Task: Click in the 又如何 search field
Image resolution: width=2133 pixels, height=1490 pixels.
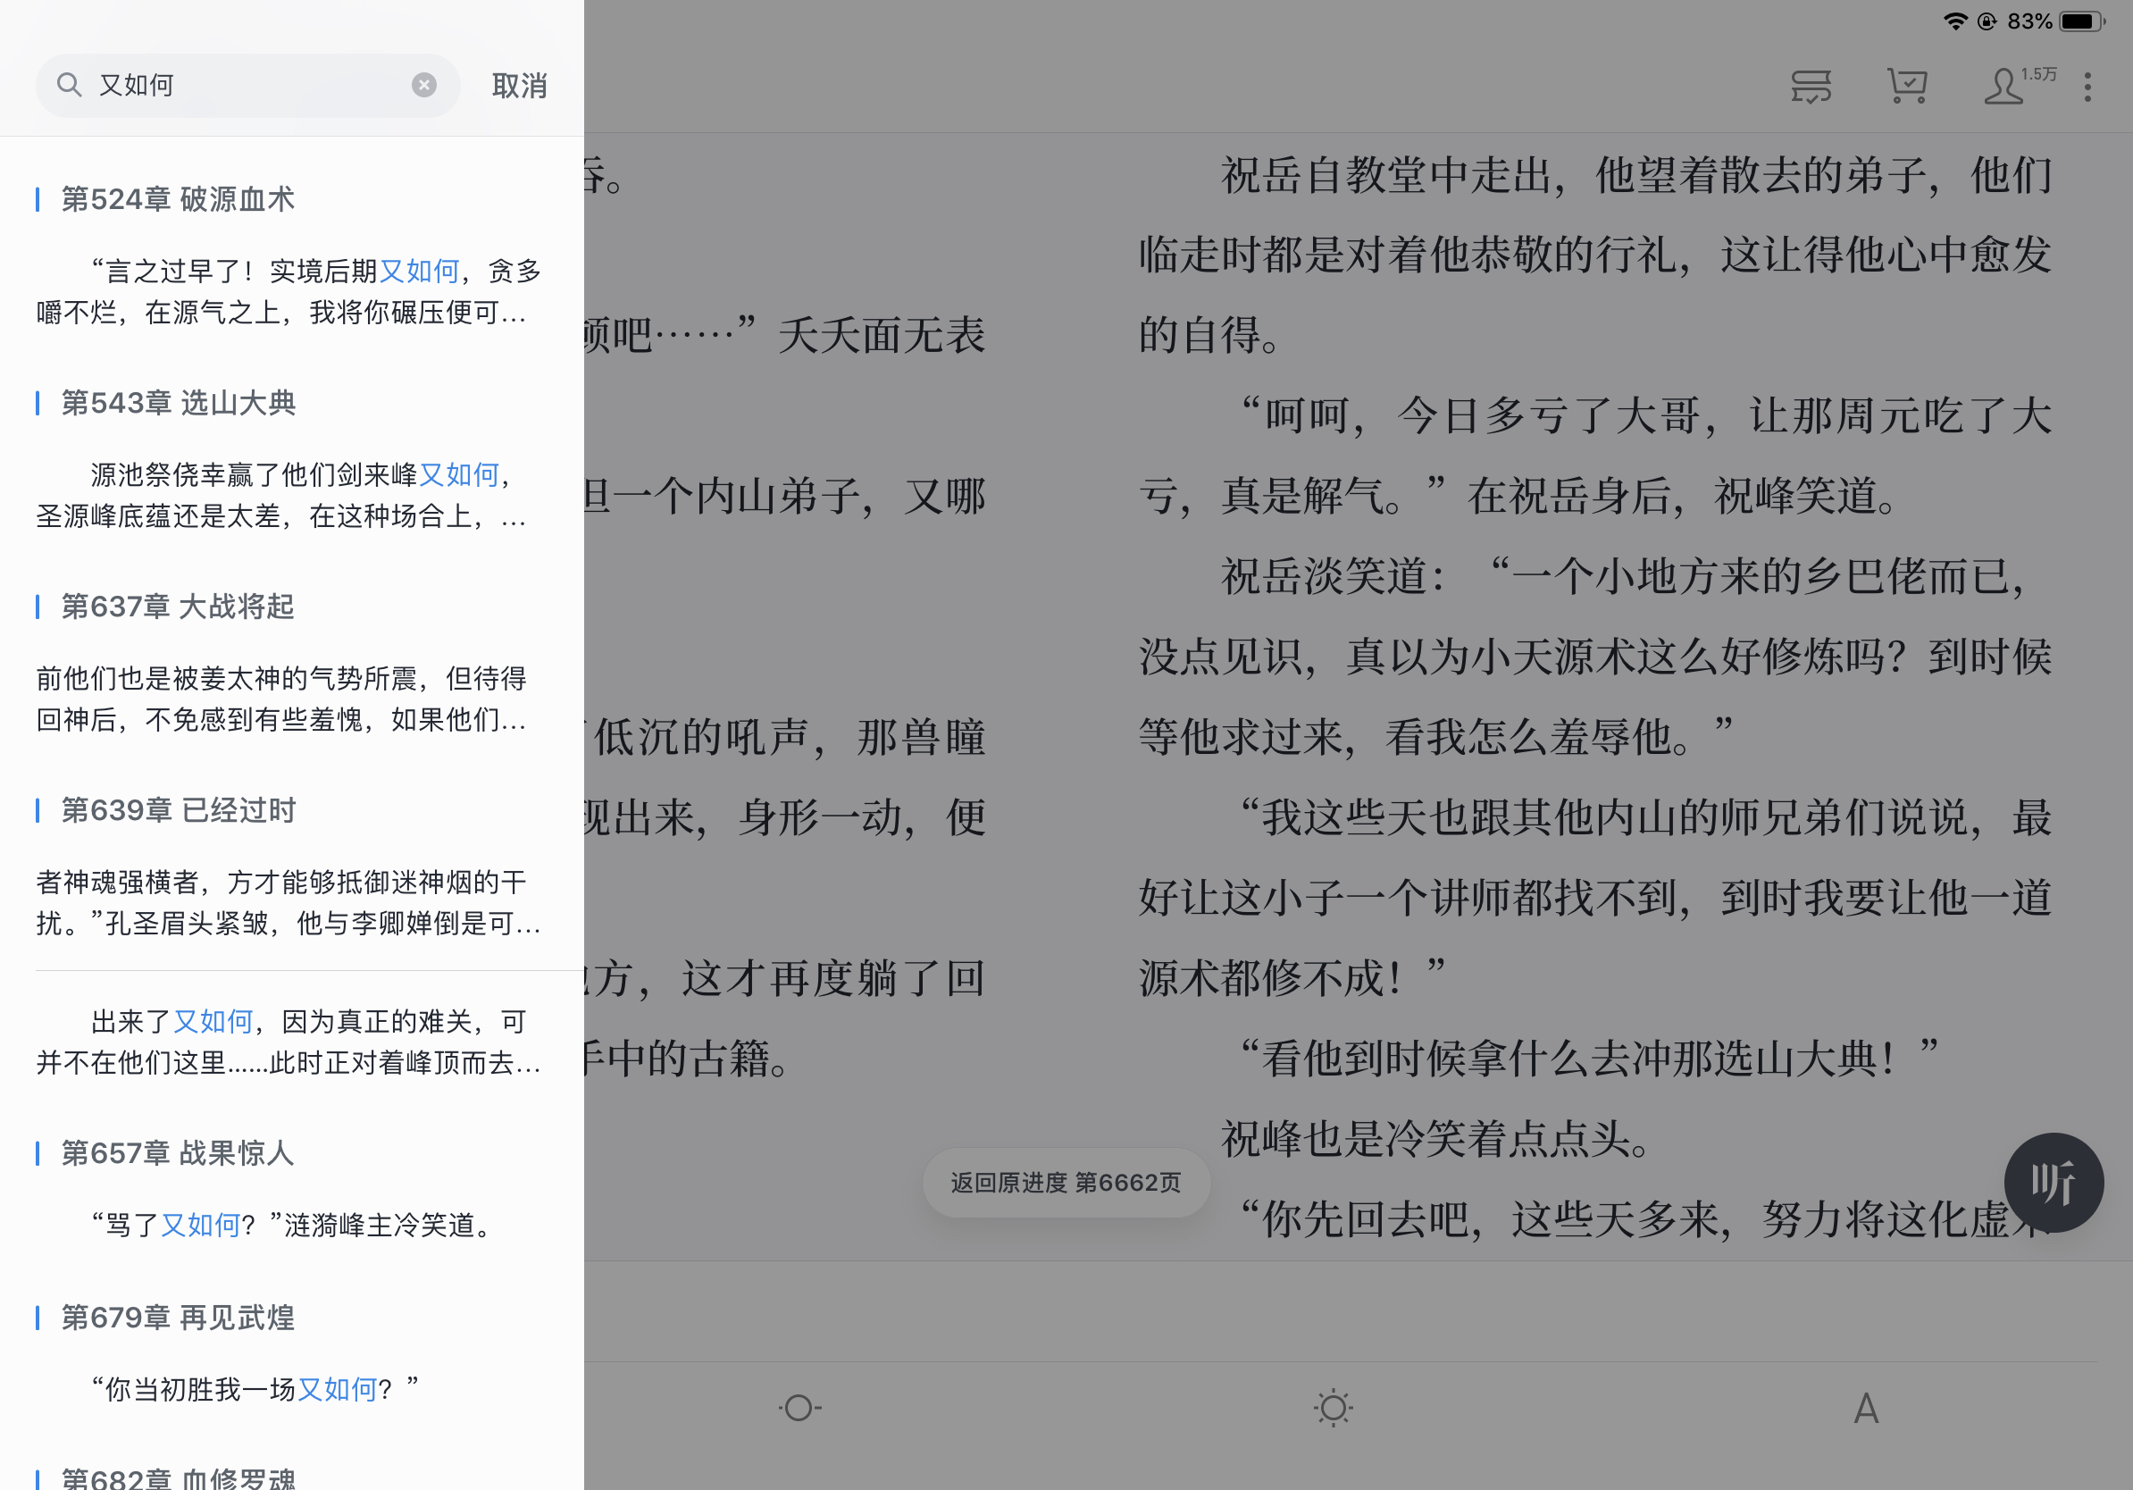Action: click(x=241, y=86)
